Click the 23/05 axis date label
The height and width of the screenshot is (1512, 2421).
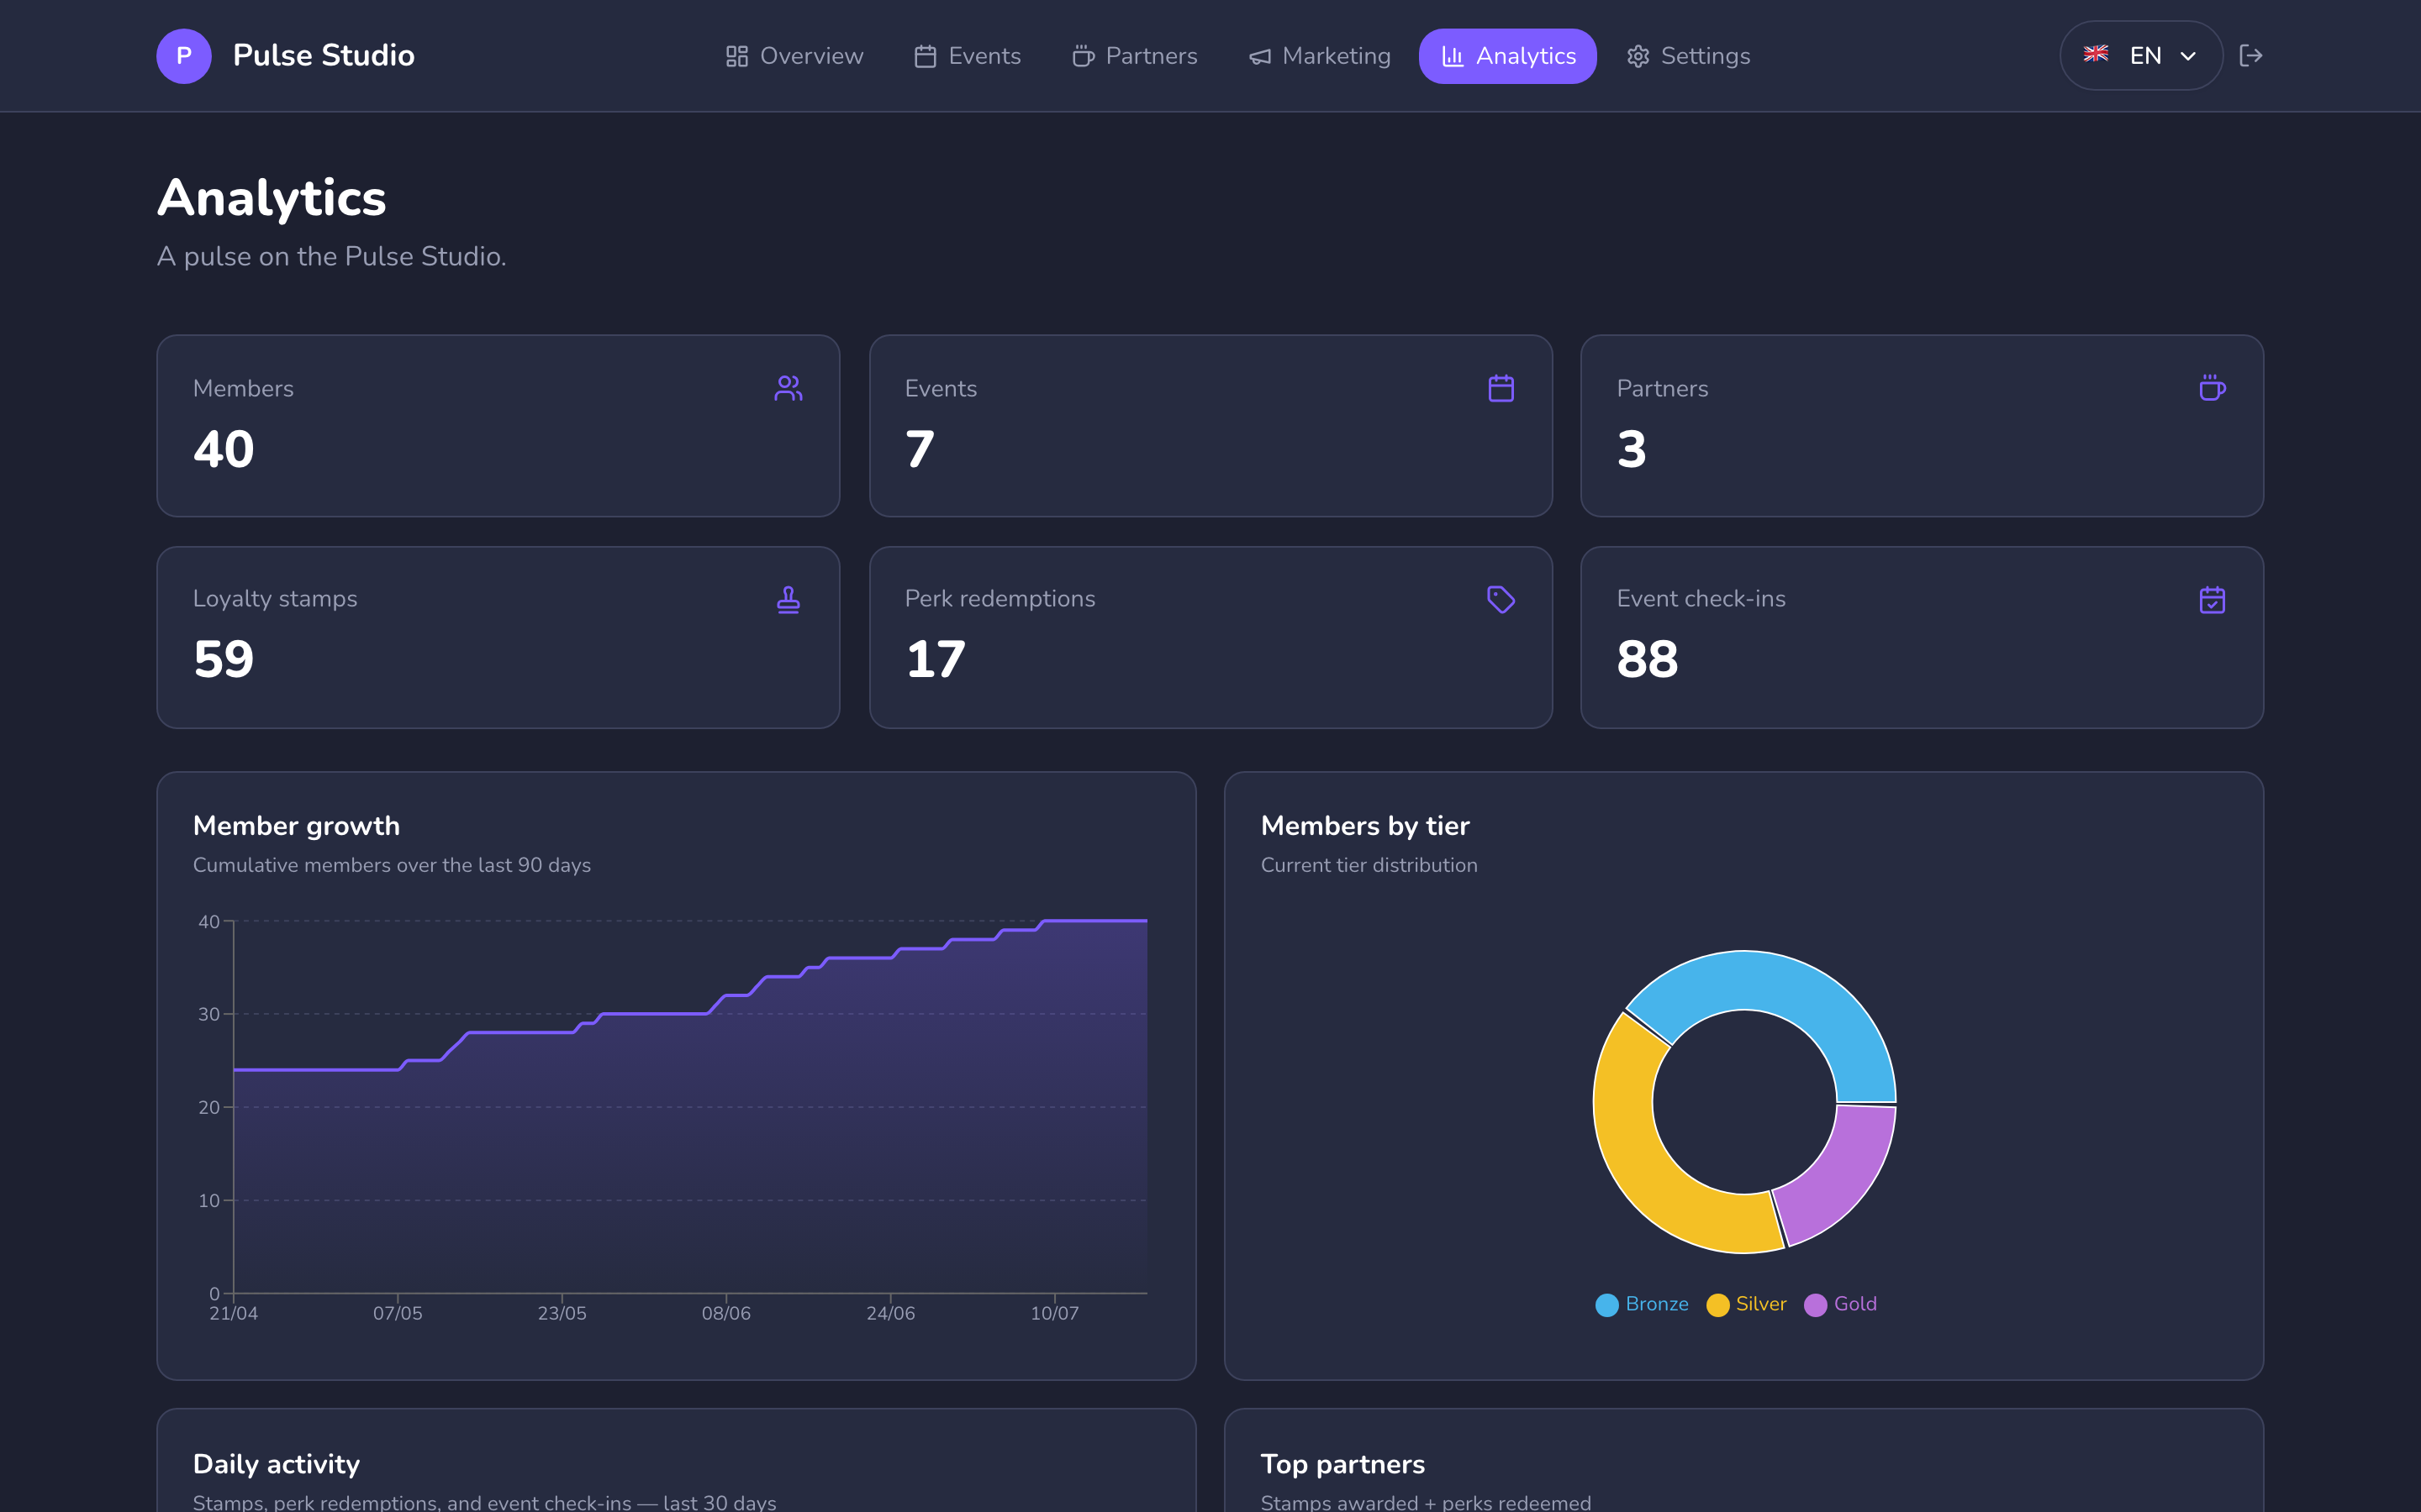[562, 1313]
